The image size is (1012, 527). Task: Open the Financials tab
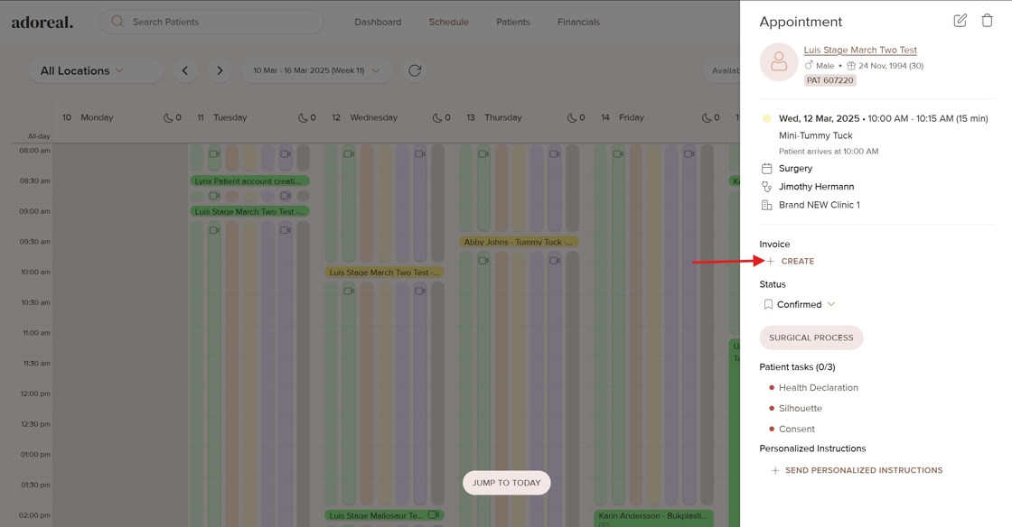[x=578, y=22]
